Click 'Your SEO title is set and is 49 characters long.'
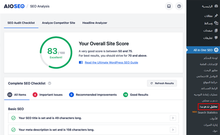The width and height of the screenshot is (220, 135). (50, 118)
